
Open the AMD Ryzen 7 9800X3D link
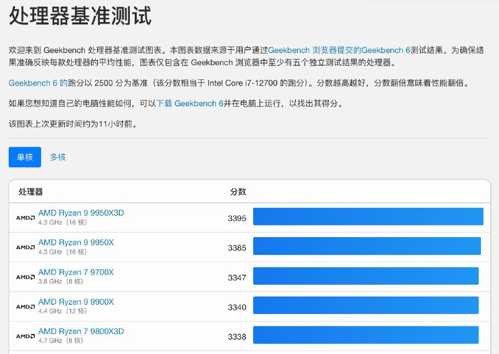coord(81,331)
